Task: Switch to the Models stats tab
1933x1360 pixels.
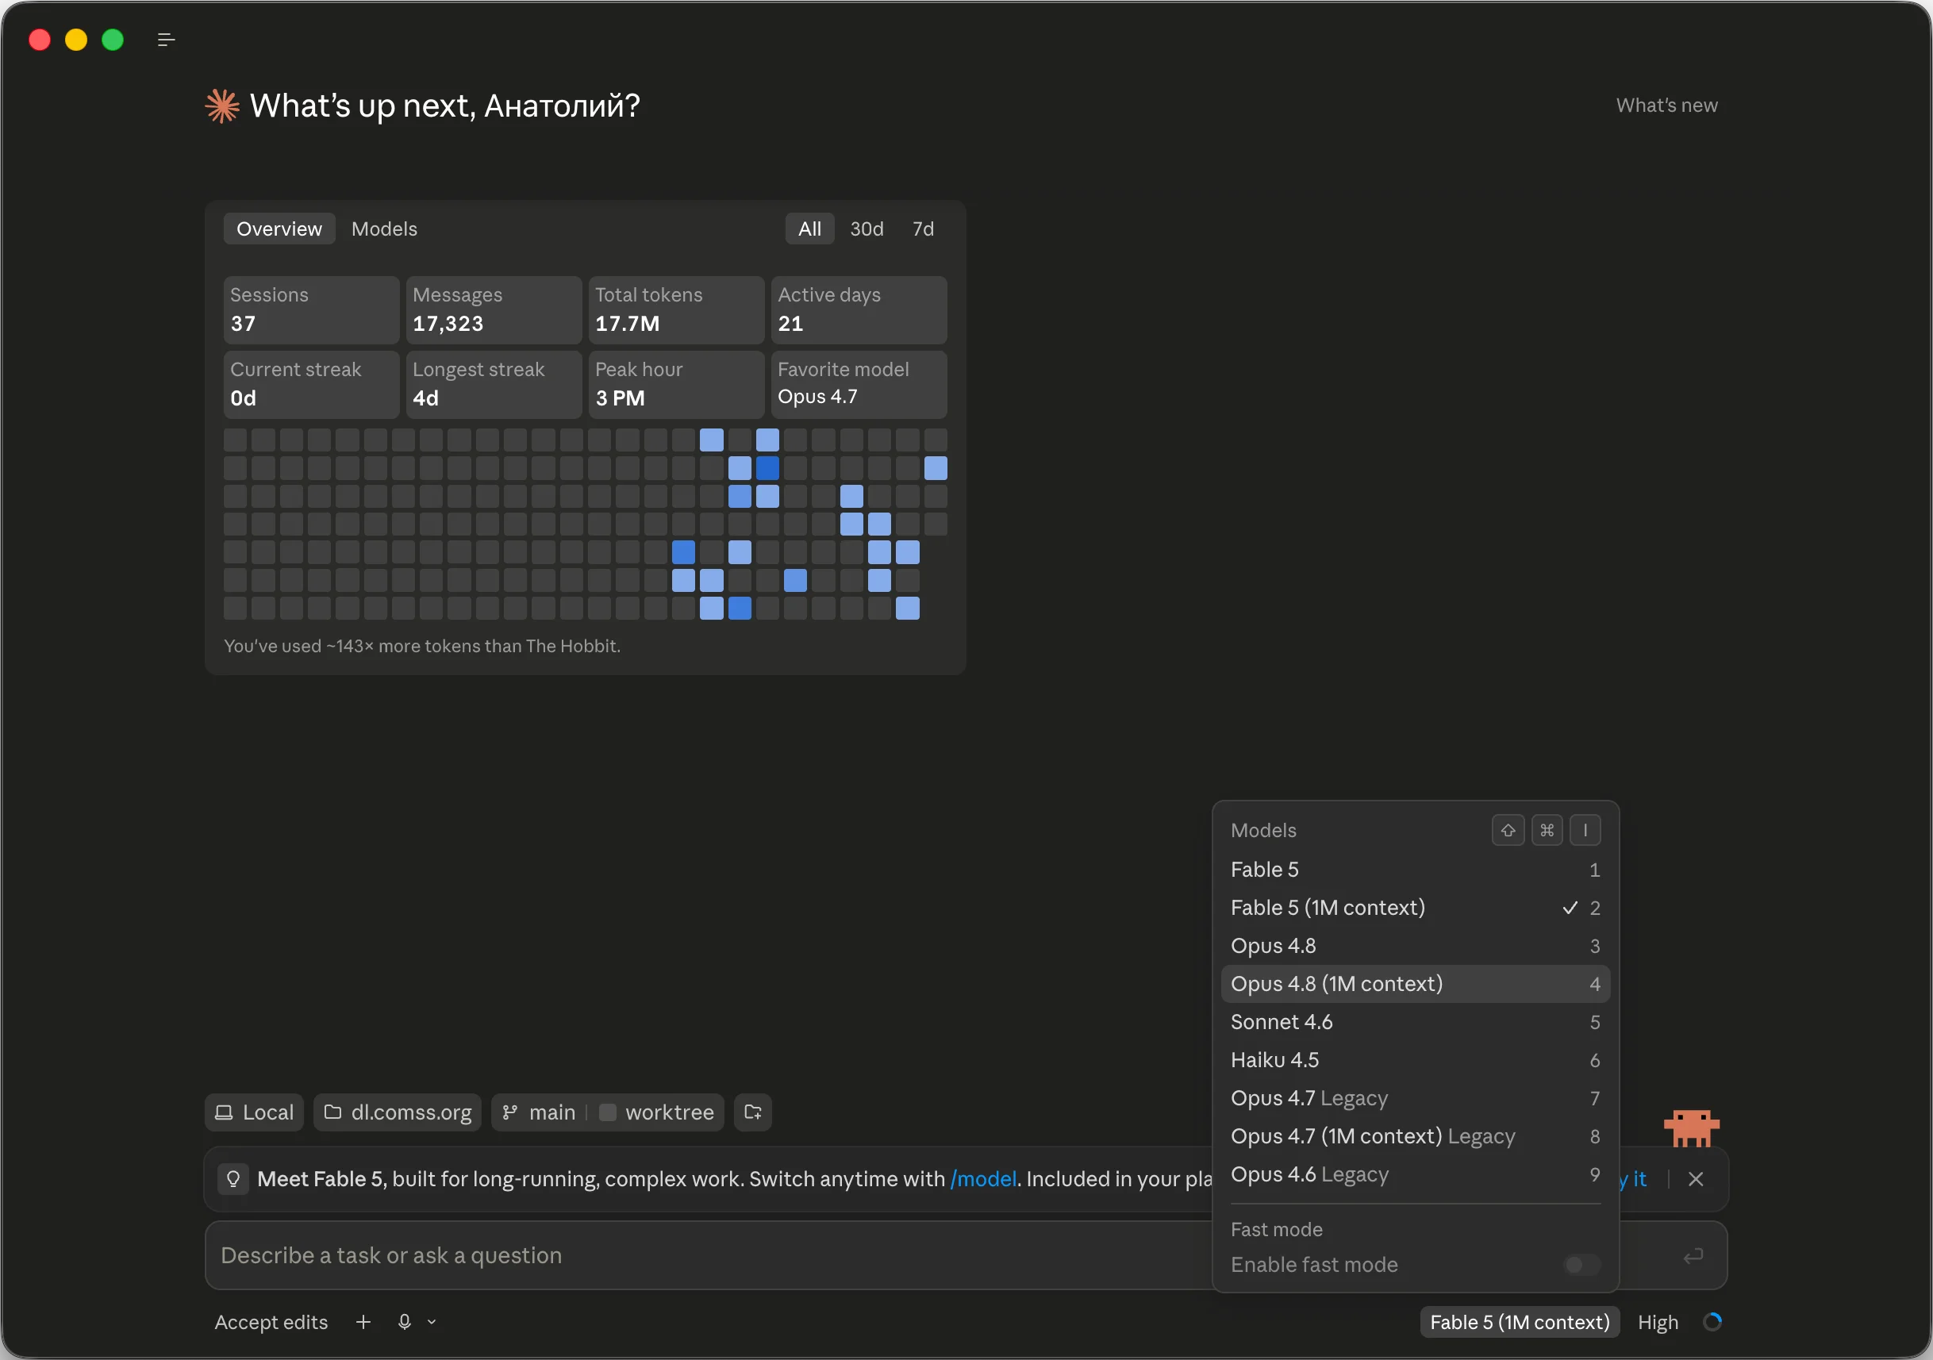Action: (x=384, y=229)
